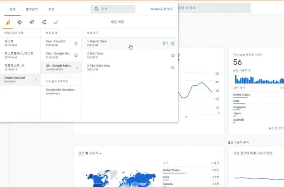
Task: Click 열기 on the 1 Master View row
Action: click(x=165, y=43)
